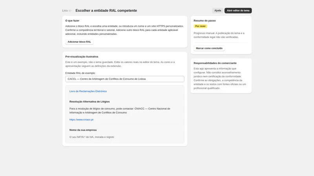Click the Pré-visualização ilustrativa heading
This screenshot has height=176, width=314.
[82, 57]
